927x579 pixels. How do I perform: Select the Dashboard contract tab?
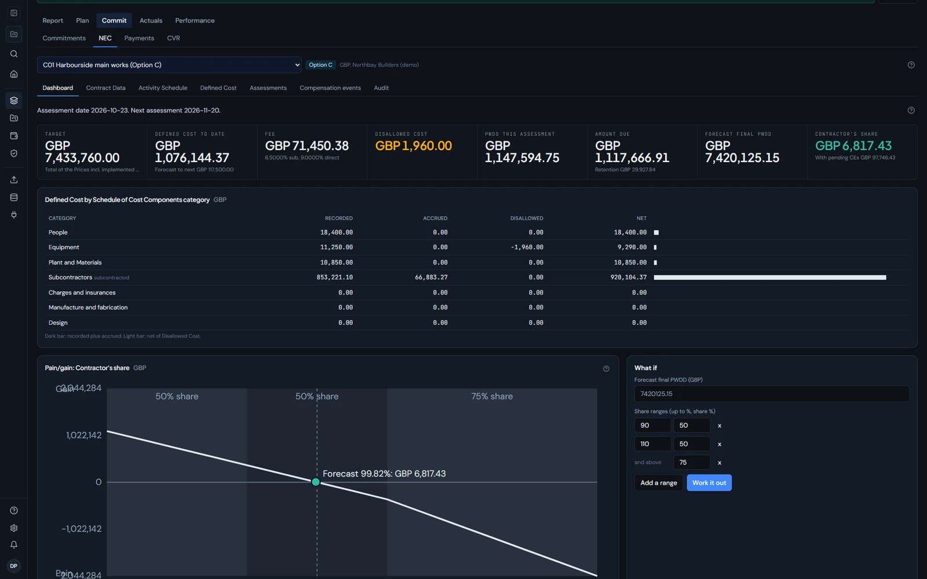pyautogui.click(x=58, y=88)
